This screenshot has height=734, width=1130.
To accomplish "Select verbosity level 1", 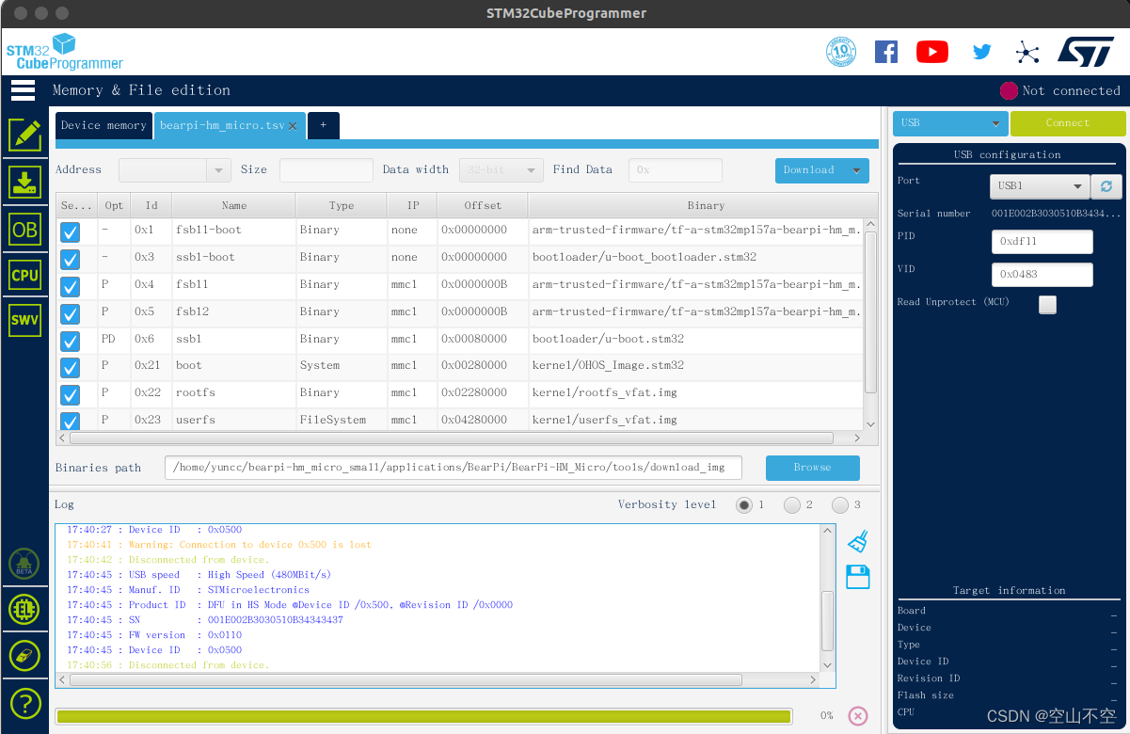I will pyautogui.click(x=744, y=505).
